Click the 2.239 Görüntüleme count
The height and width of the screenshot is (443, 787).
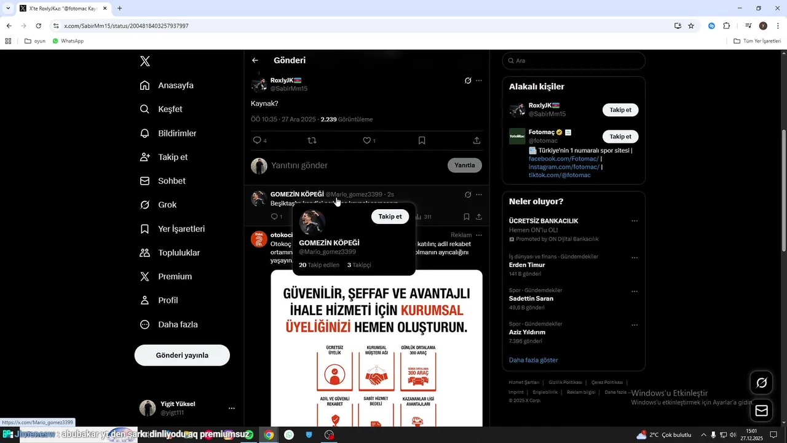point(347,119)
